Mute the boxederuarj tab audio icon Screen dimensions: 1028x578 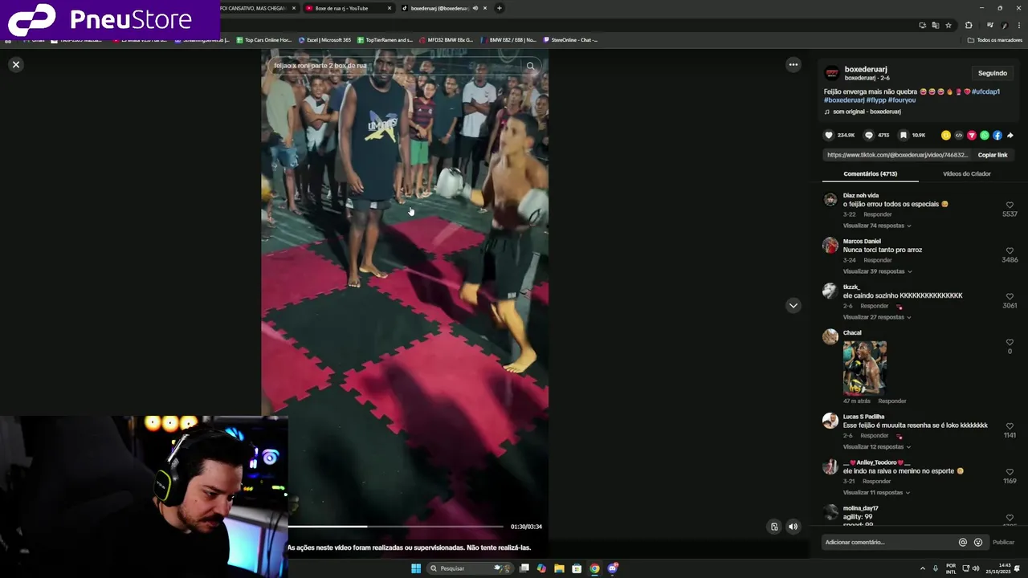tap(475, 8)
